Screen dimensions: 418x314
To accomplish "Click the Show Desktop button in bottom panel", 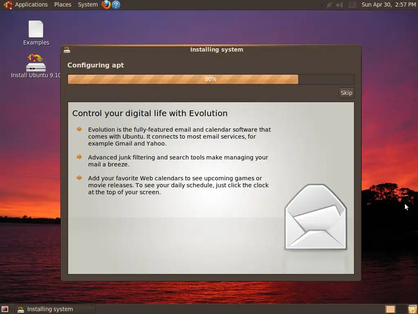I will click(x=5, y=309).
